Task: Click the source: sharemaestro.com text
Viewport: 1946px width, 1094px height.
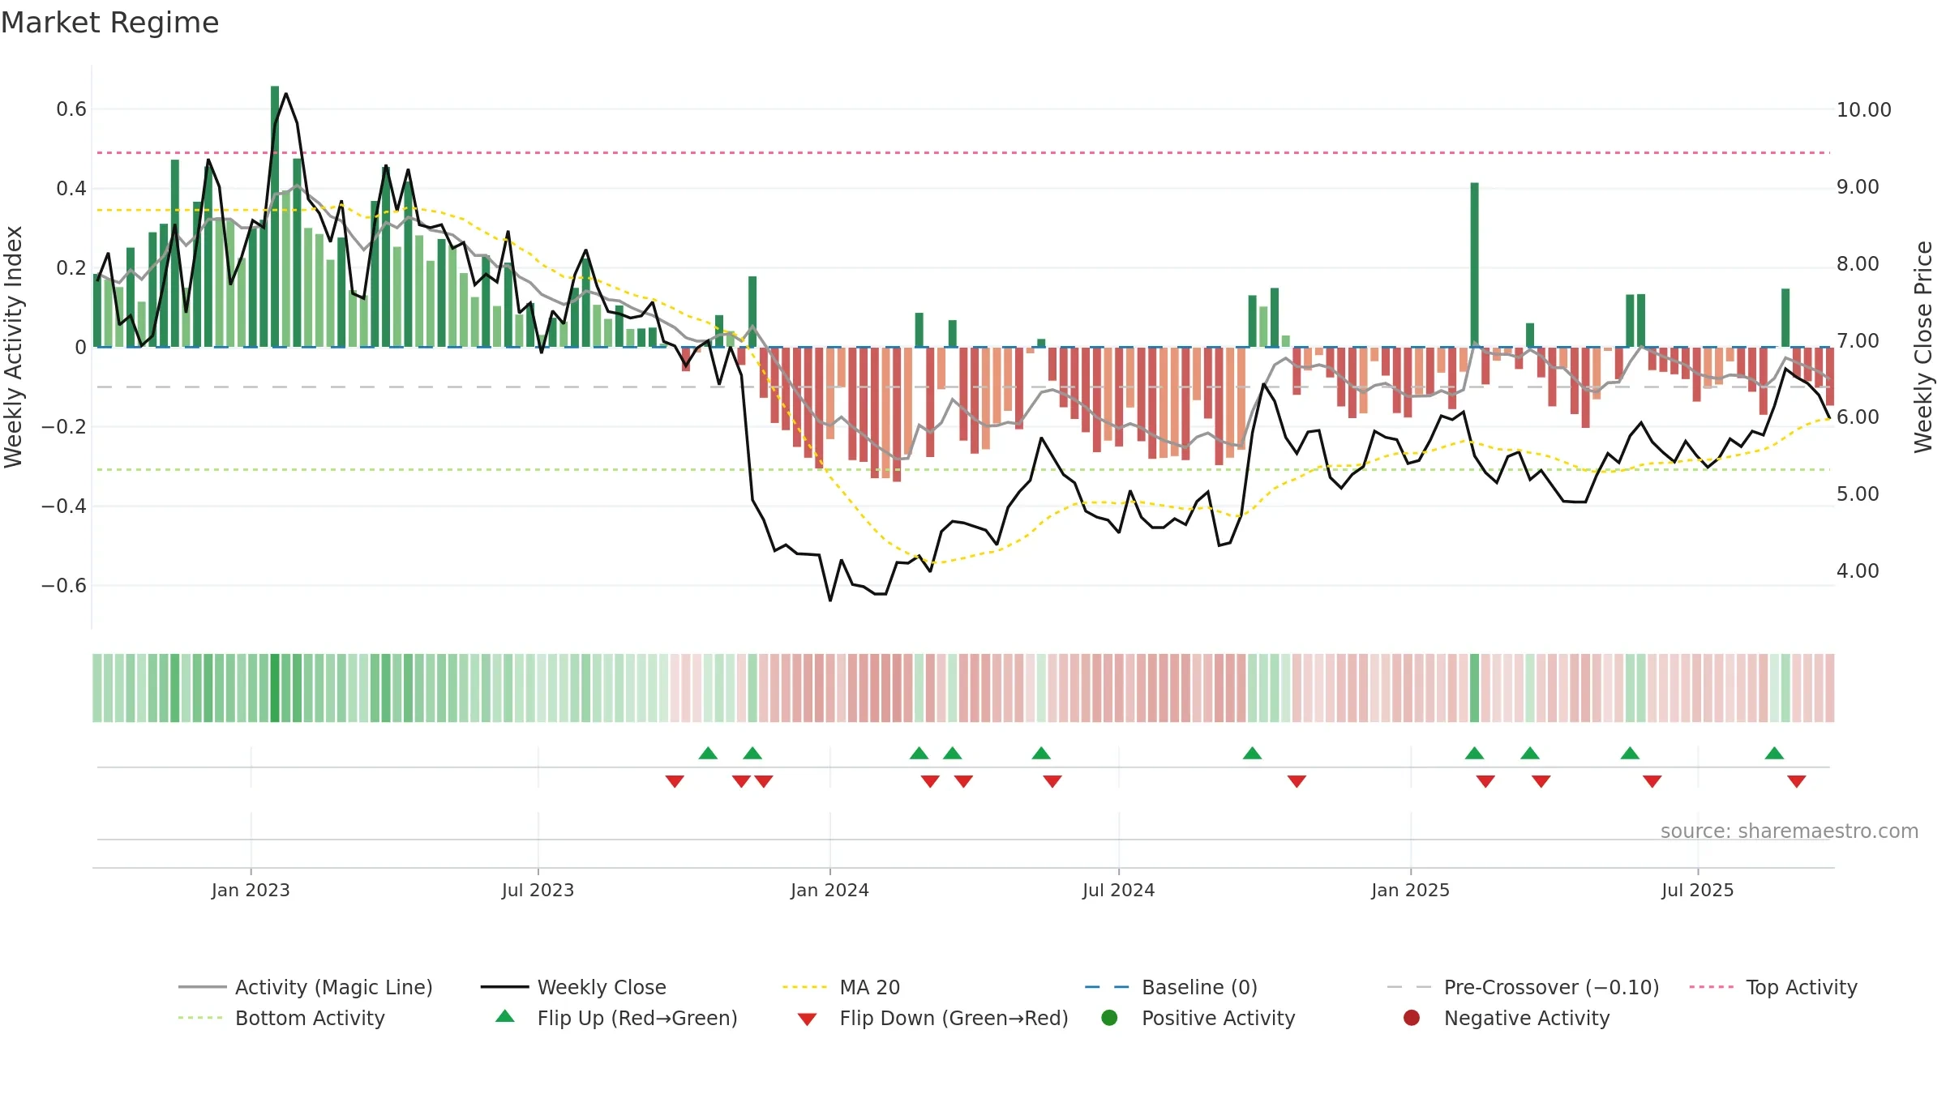Action: click(1790, 831)
